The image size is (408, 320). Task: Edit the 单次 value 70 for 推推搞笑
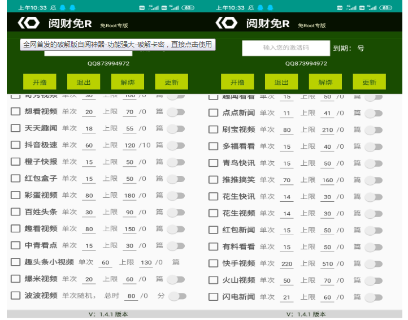[287, 180]
